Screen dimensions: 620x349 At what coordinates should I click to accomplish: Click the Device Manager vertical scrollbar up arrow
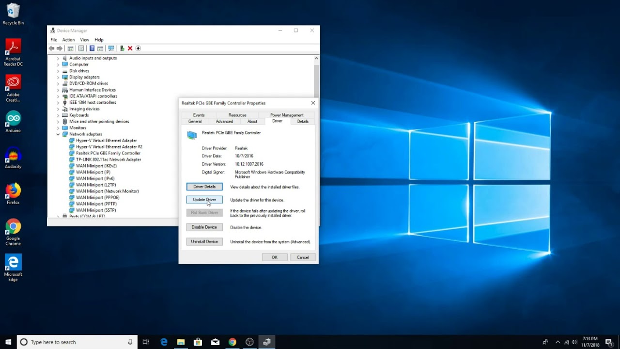(x=317, y=58)
